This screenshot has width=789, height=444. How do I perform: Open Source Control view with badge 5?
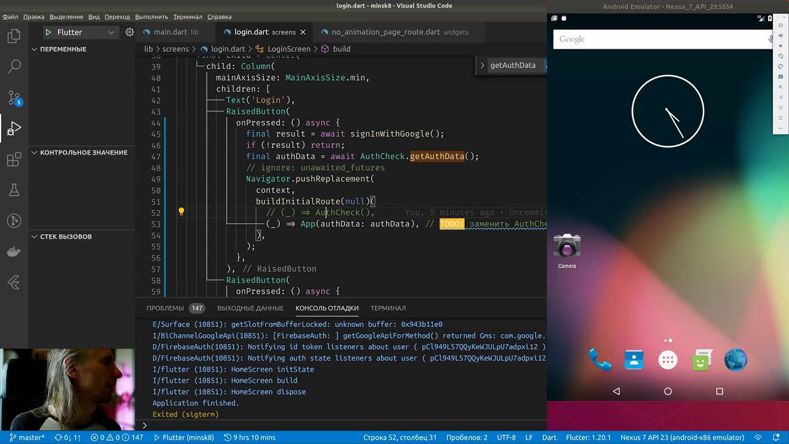(14, 97)
